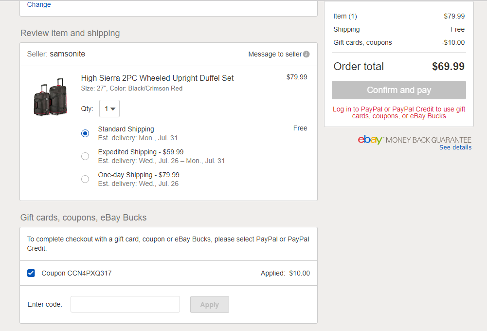Open the See details link
The width and height of the screenshot is (487, 331).
click(455, 147)
